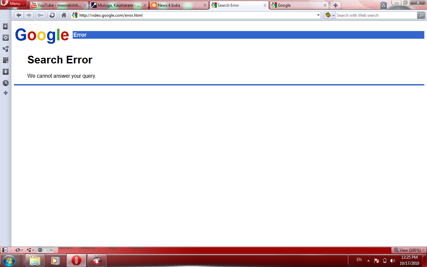Click the battery status tray icon

(x=385, y=260)
